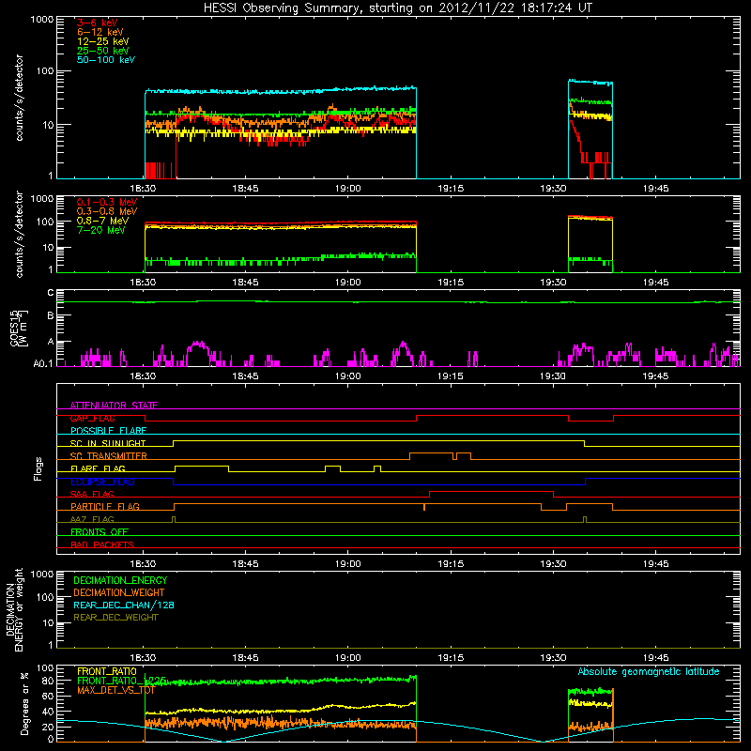Select the FLARE_FLAG label
This screenshot has width=751, height=751.
tap(98, 468)
